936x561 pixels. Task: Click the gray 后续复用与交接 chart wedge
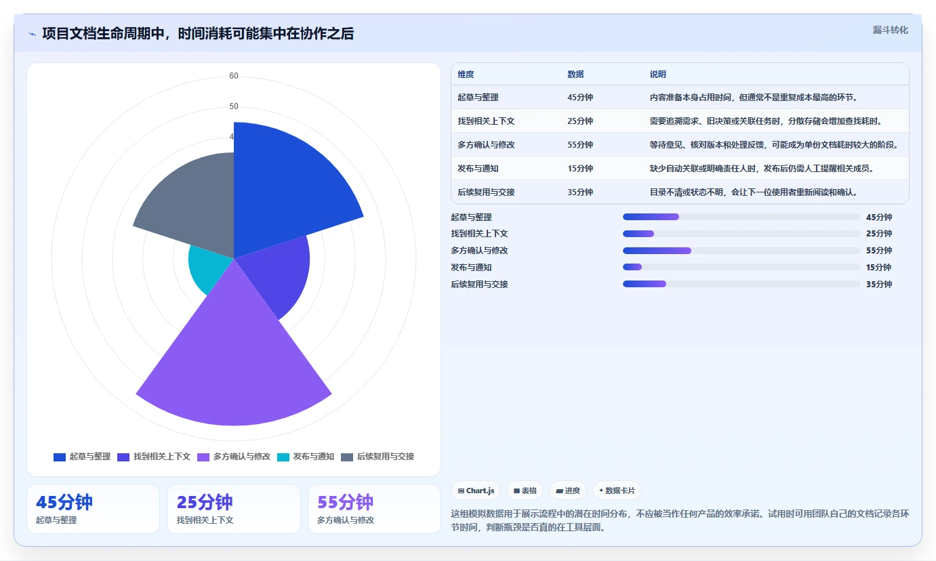point(193,202)
